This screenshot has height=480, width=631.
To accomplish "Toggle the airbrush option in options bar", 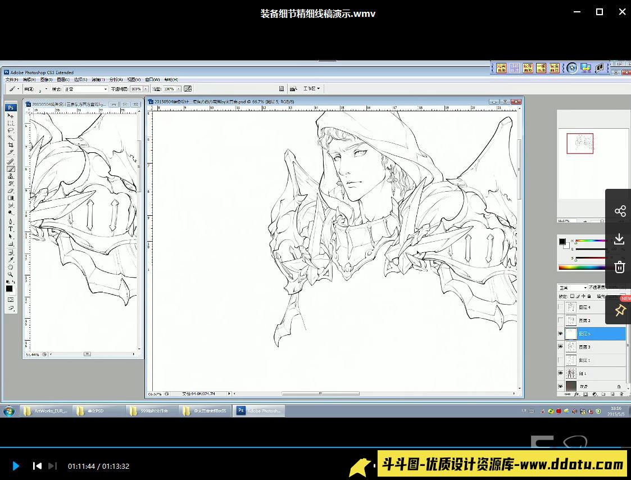I will pyautogui.click(x=188, y=89).
